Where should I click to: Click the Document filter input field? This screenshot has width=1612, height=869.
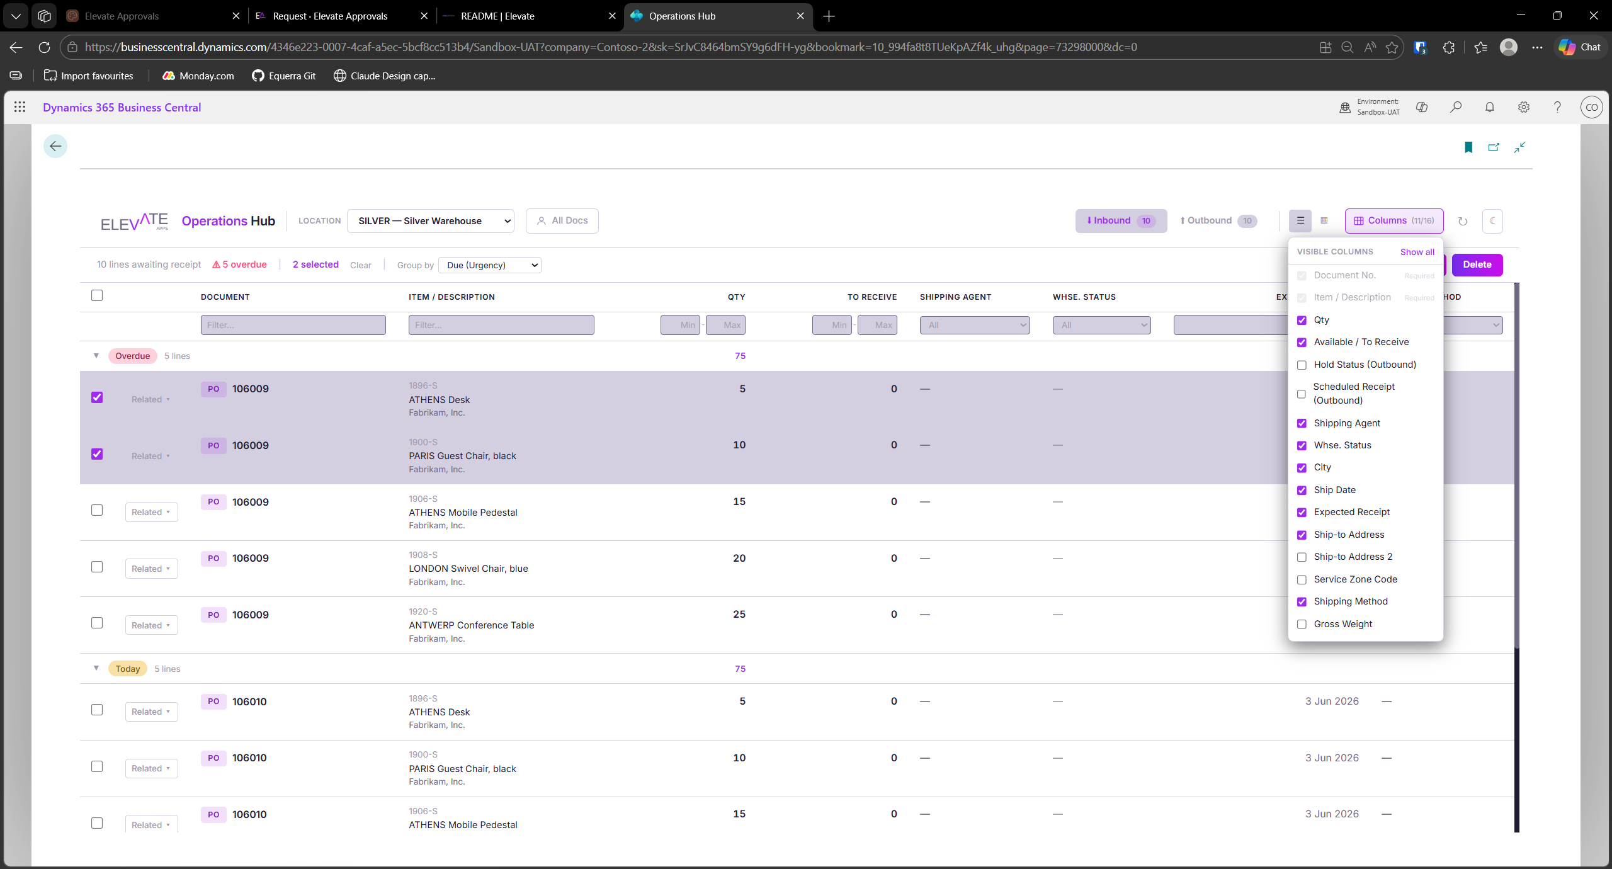293,326
